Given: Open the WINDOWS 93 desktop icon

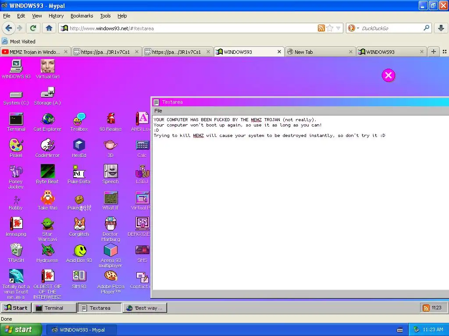Looking at the screenshot, I should 16,69.
